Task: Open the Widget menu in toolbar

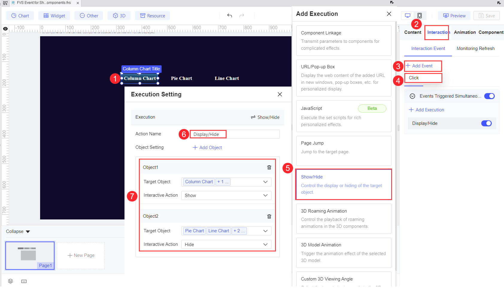Action: pyautogui.click(x=54, y=16)
